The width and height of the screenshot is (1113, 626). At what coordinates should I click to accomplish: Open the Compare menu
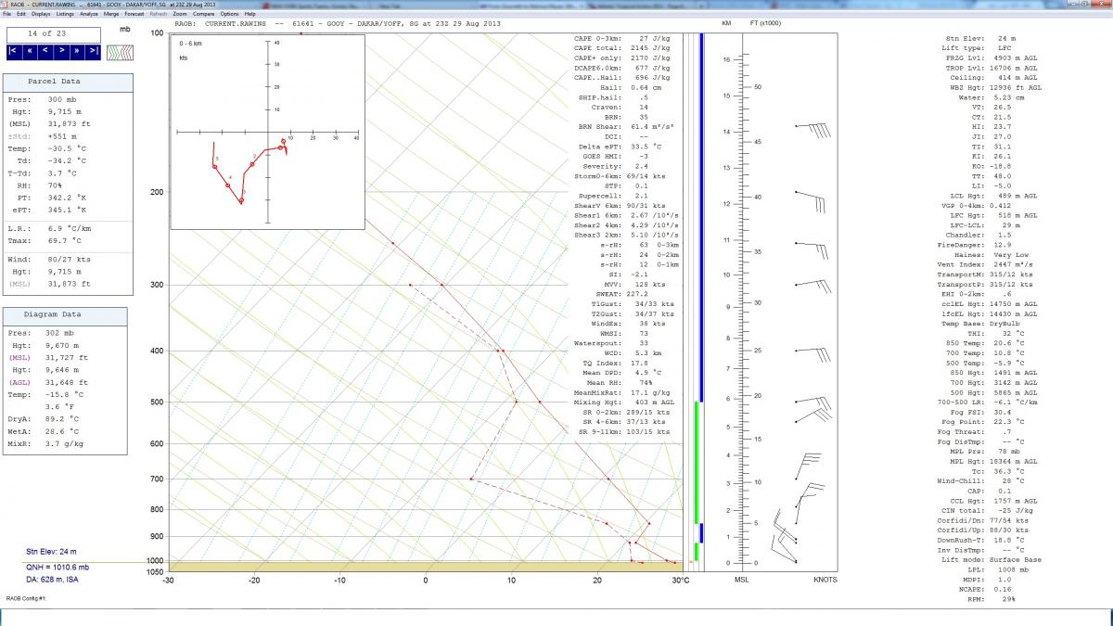click(x=204, y=14)
